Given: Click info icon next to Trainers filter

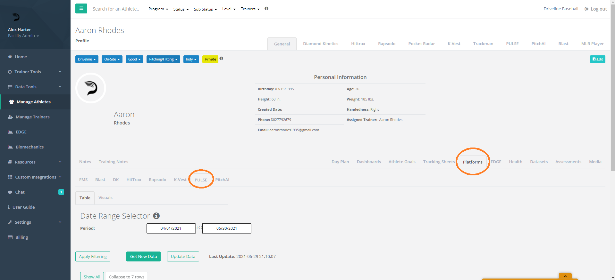Looking at the screenshot, I should [x=266, y=9].
